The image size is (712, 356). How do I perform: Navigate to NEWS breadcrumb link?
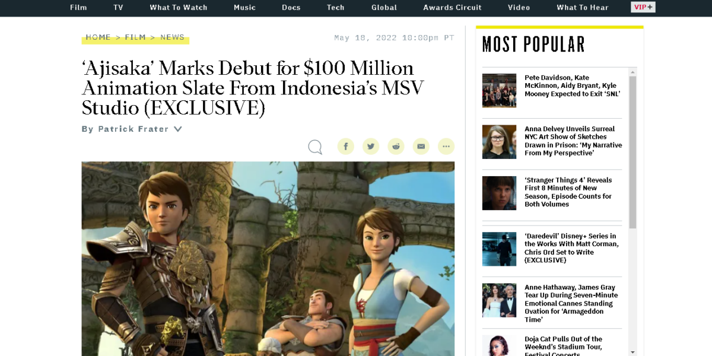point(172,37)
